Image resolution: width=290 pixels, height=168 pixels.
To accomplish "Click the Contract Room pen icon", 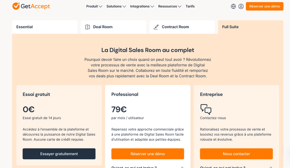I will pyautogui.click(x=156, y=27).
